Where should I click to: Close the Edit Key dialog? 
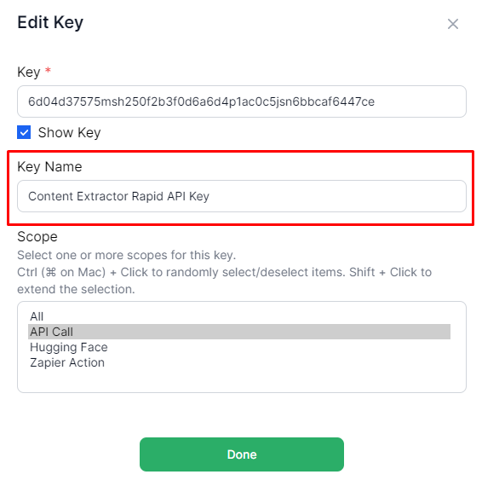pos(452,24)
